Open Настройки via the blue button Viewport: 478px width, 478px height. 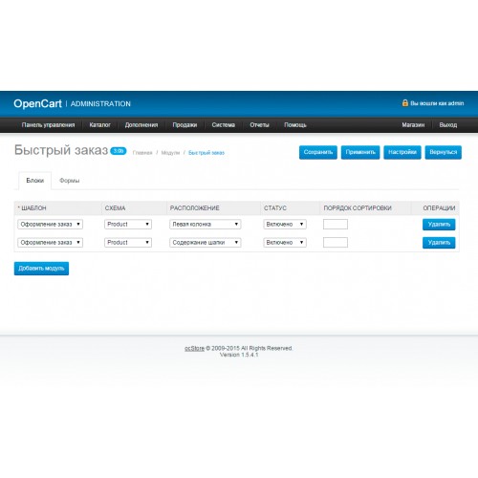pyautogui.click(x=402, y=152)
